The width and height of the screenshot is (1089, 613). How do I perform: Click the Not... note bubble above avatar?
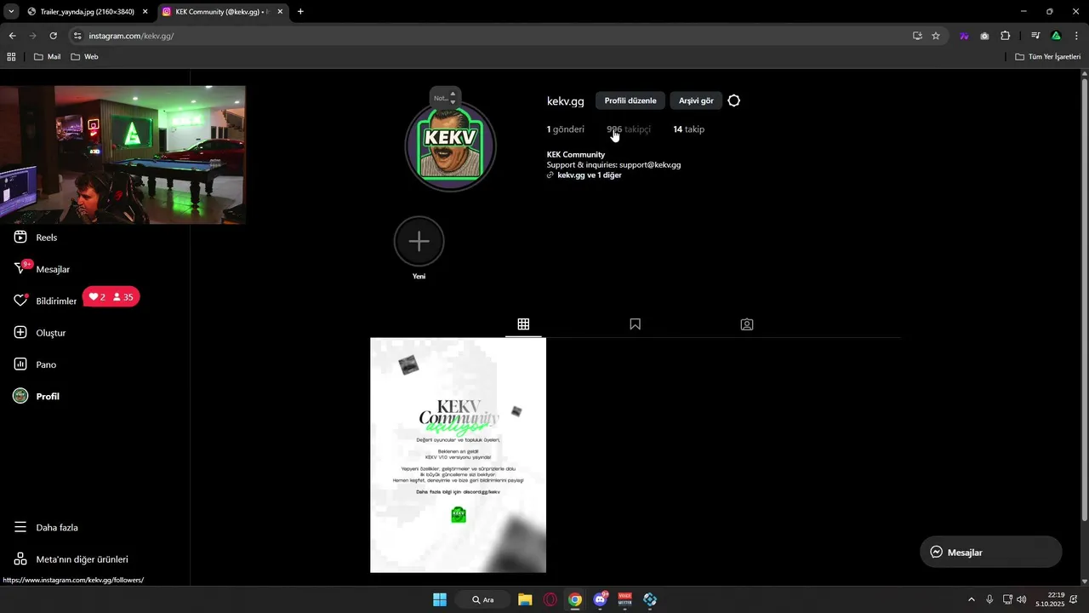click(445, 98)
